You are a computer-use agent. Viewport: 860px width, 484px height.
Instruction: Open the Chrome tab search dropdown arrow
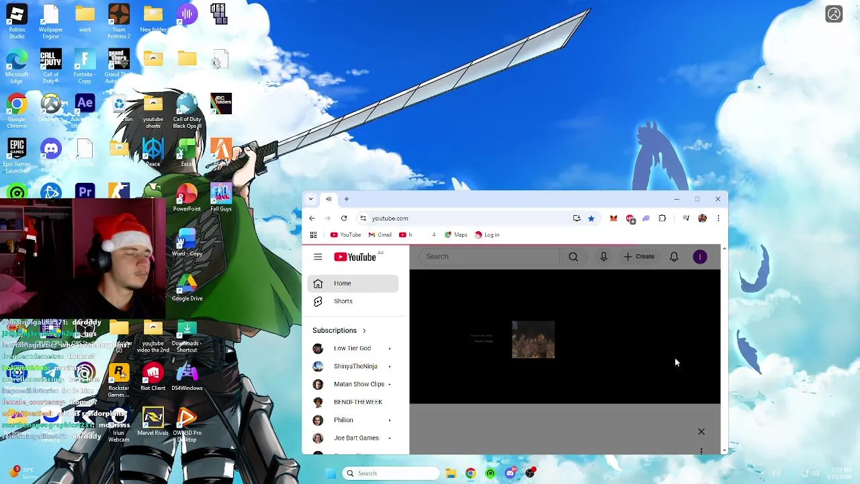[310, 199]
